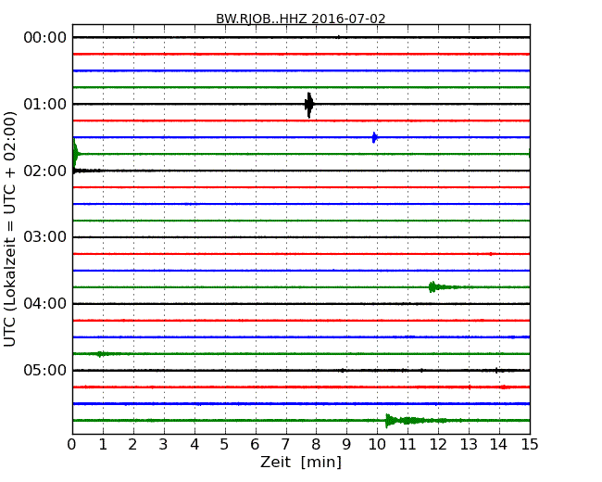This screenshot has height=482, width=602.
Task: Click the 15 tick on time axis
Action: (x=530, y=445)
